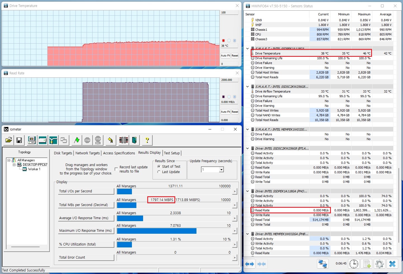403x274 pixels.
Task: Switch to Network Targets tab
Action: point(87,153)
